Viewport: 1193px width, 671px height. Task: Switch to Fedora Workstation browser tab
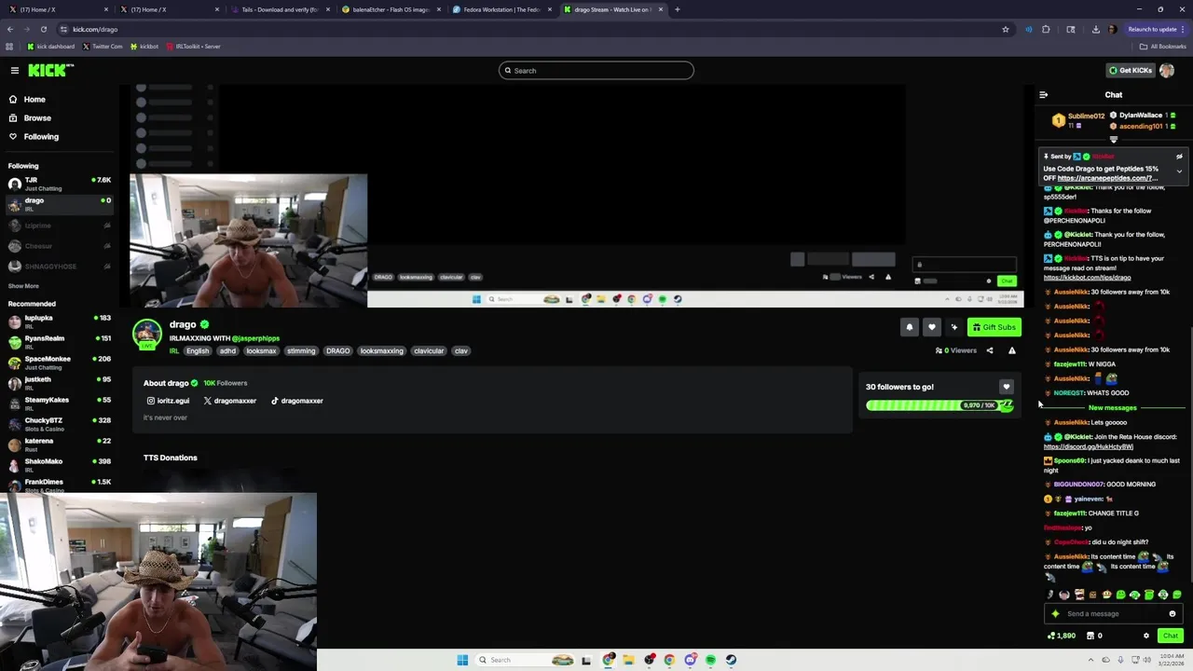click(501, 9)
